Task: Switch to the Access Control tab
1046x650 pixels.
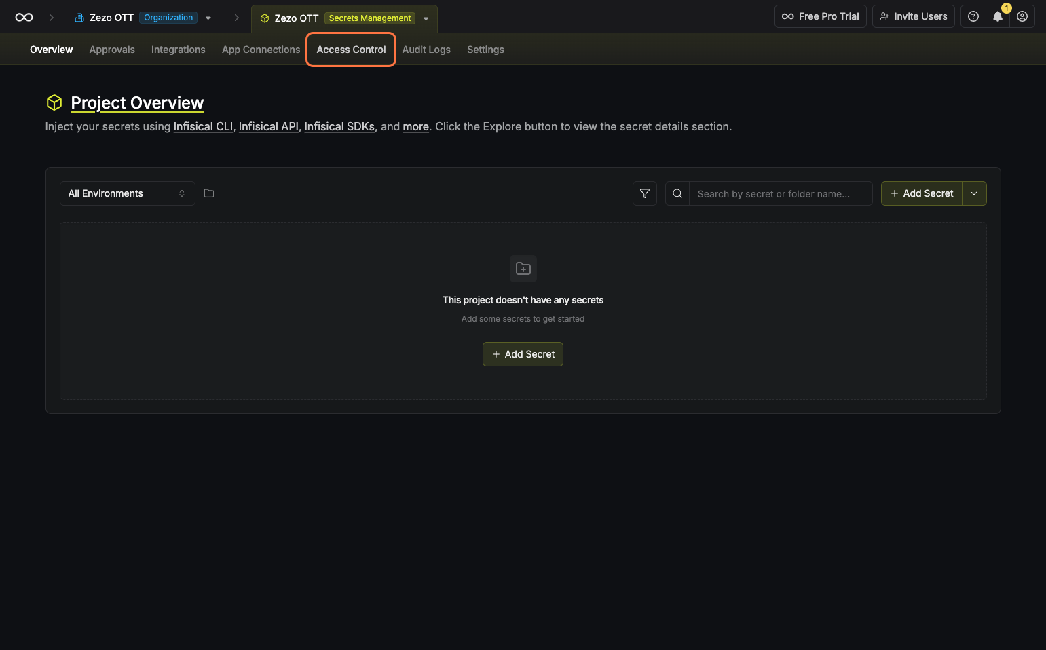Action: coord(351,50)
